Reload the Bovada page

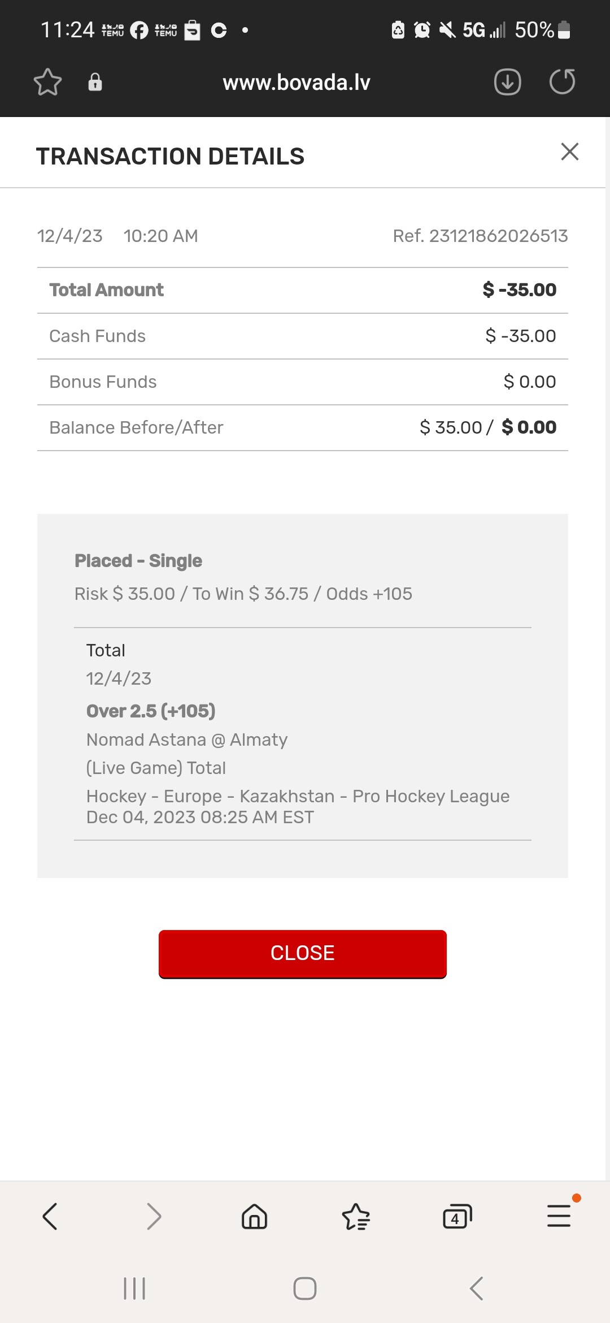(562, 83)
